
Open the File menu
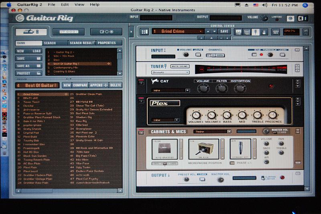click(52, 4)
